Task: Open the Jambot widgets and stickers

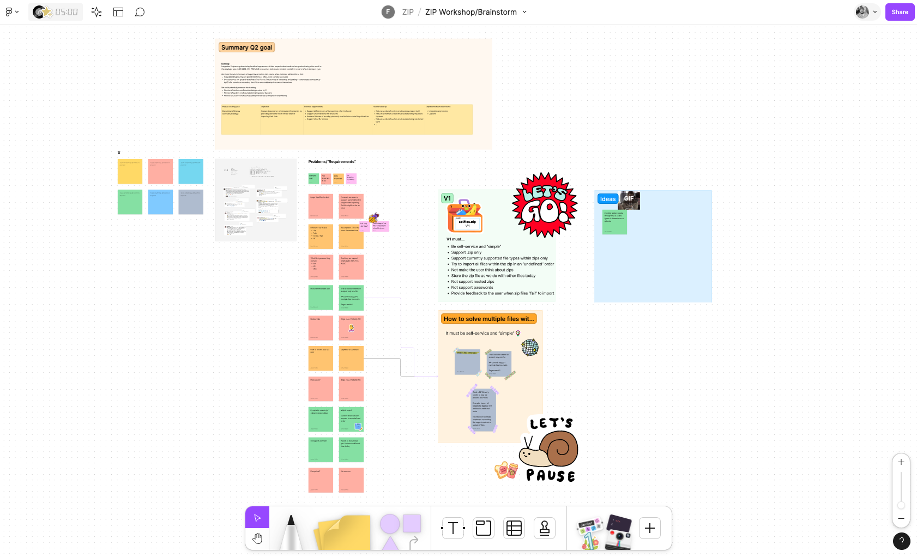Action: [x=590, y=532]
